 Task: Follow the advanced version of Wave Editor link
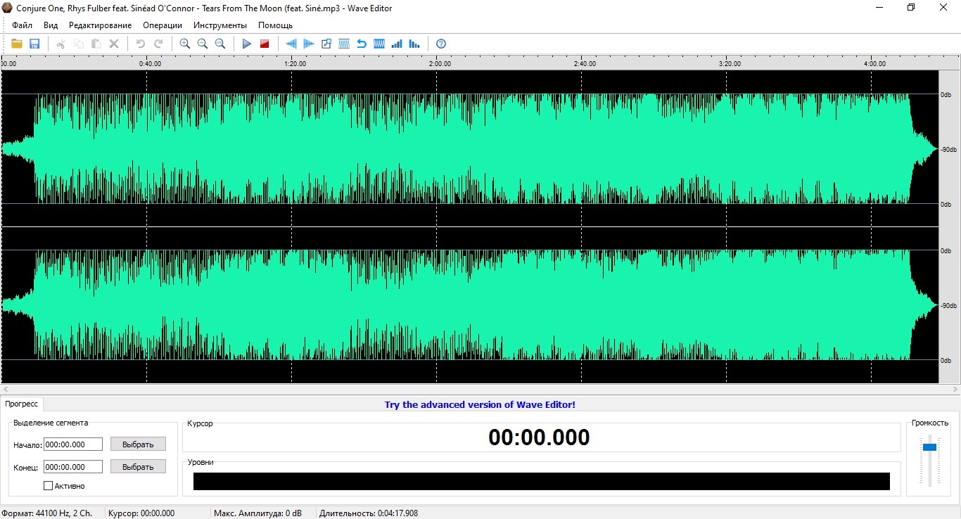480,404
